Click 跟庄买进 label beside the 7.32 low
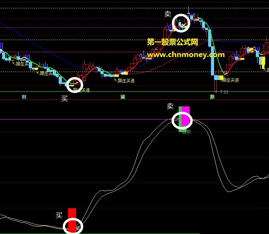 tap(230, 80)
